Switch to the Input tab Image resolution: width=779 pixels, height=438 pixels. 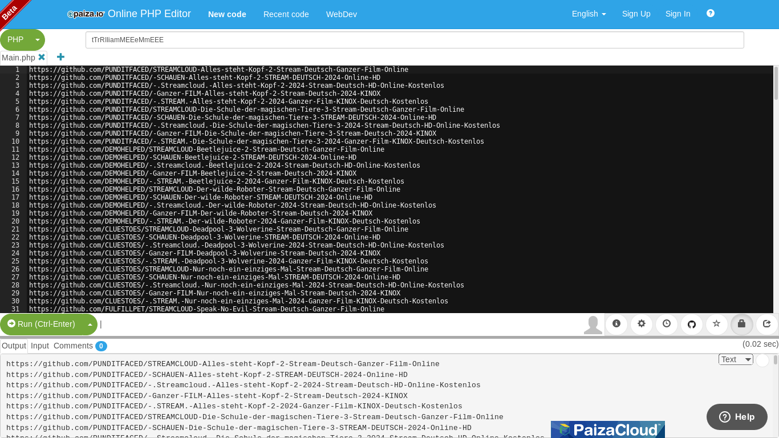[40, 346]
